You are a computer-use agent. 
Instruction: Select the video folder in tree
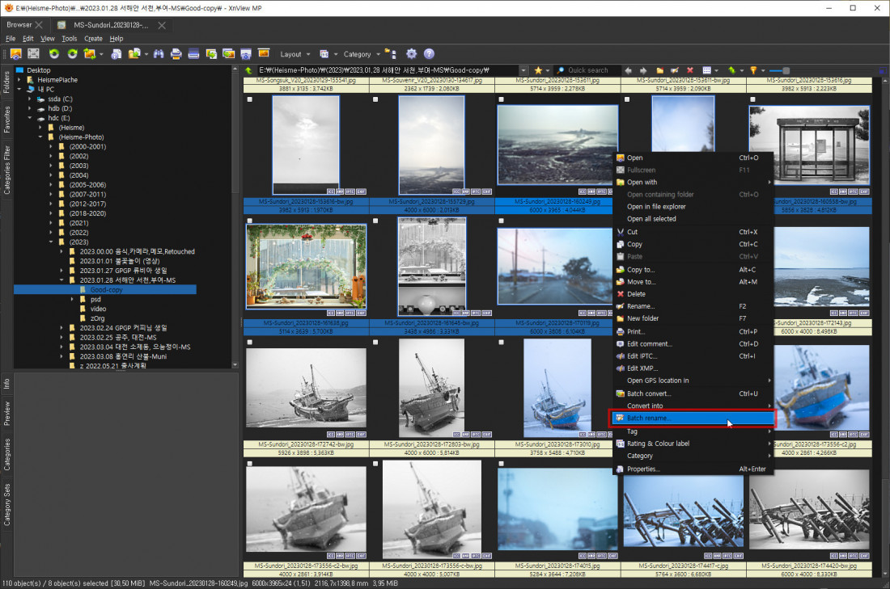click(x=98, y=309)
